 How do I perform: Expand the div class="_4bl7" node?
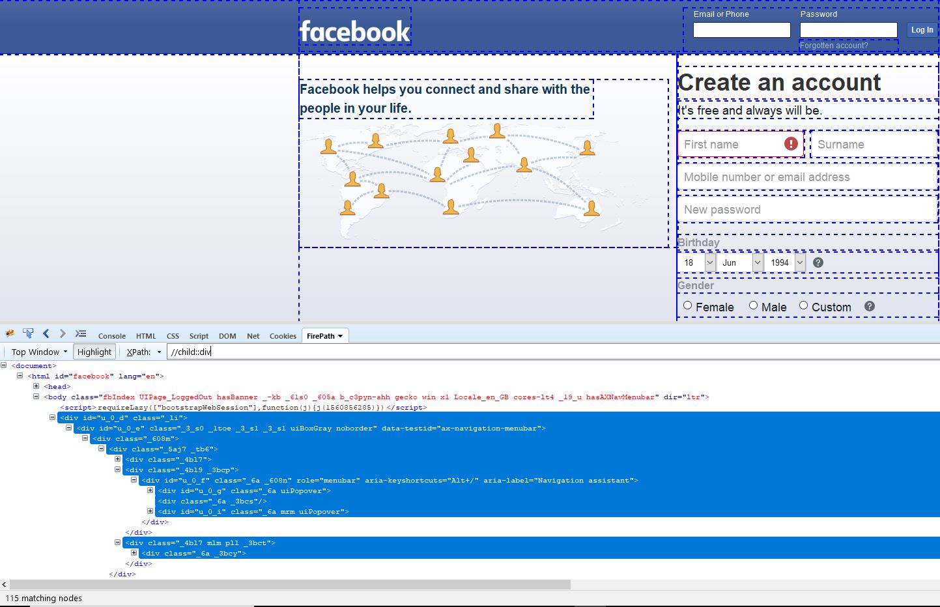(x=118, y=459)
